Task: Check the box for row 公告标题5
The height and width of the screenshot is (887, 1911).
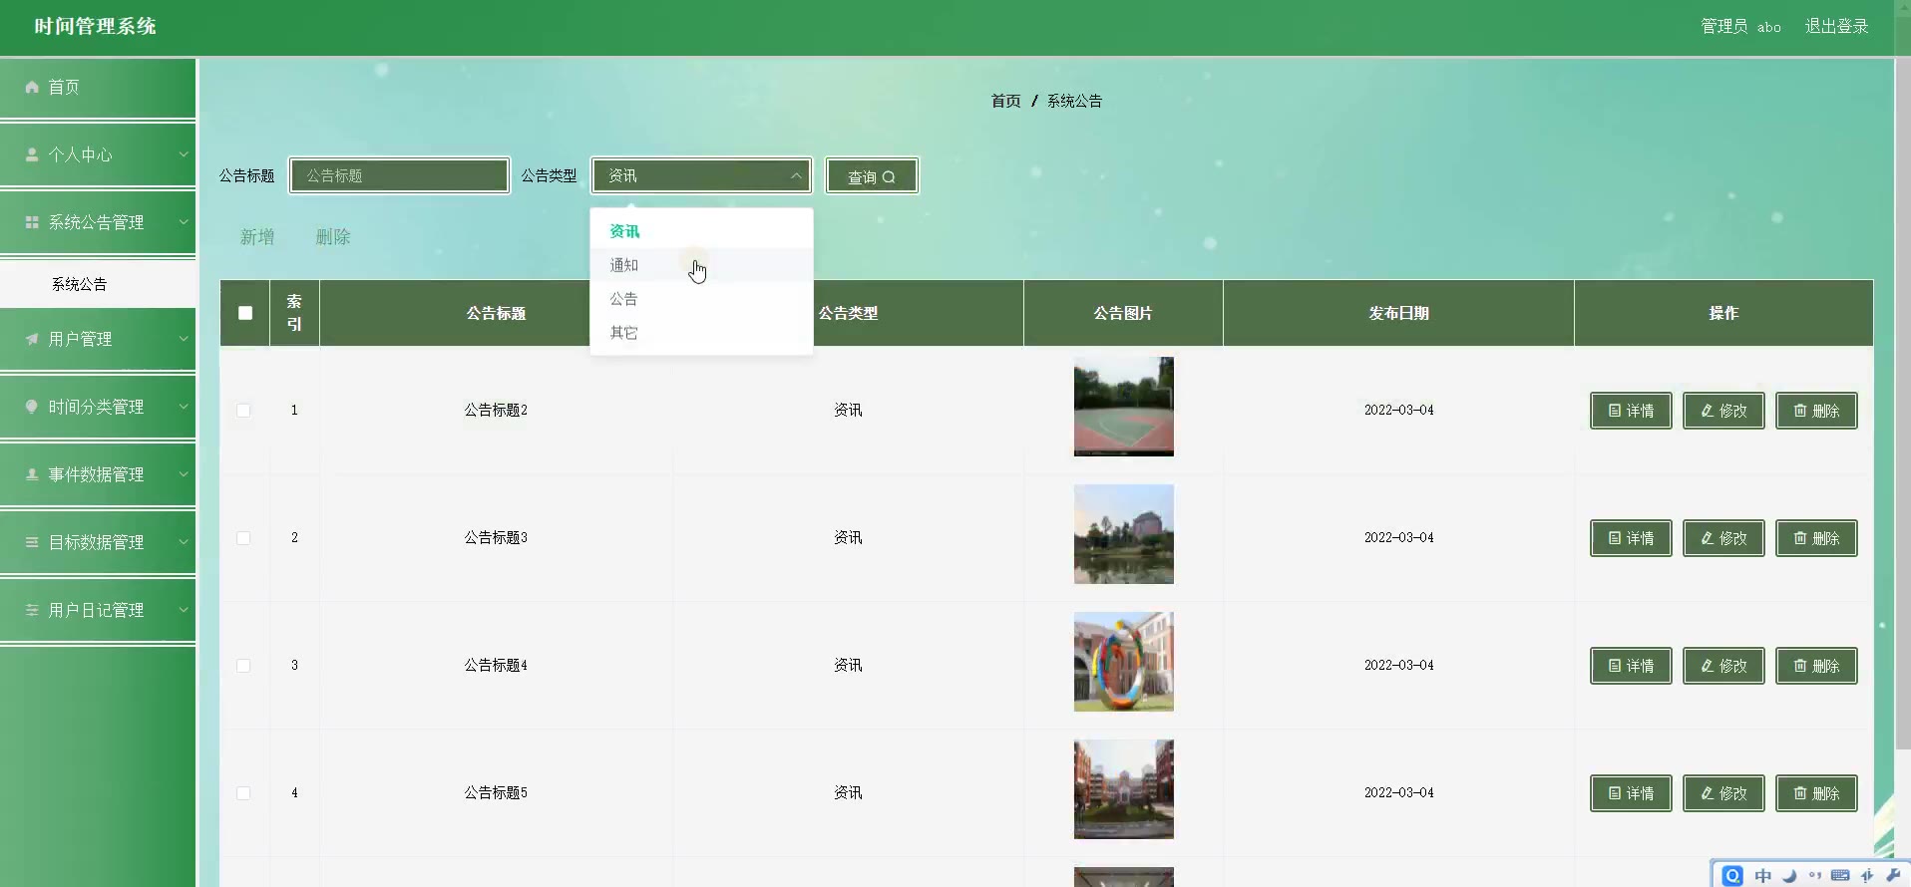Action: (243, 793)
